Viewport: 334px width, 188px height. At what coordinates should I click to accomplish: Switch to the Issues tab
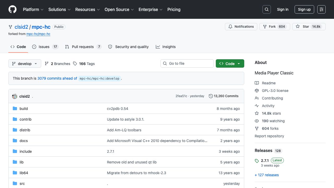pyautogui.click(x=45, y=47)
